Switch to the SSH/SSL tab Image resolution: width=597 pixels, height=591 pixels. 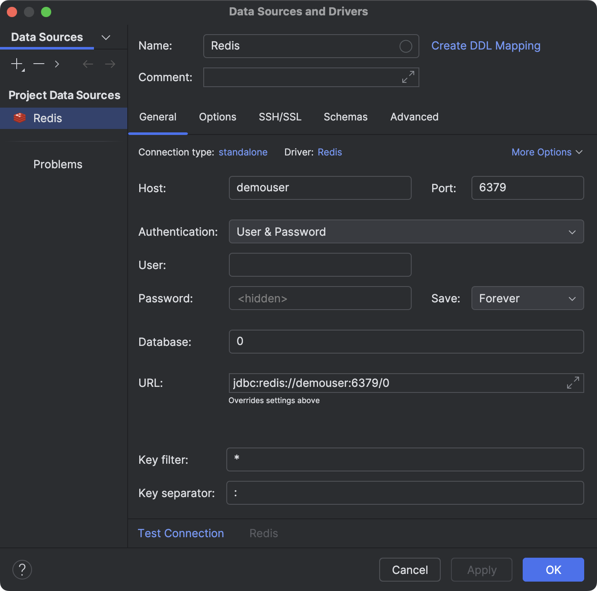(x=280, y=117)
